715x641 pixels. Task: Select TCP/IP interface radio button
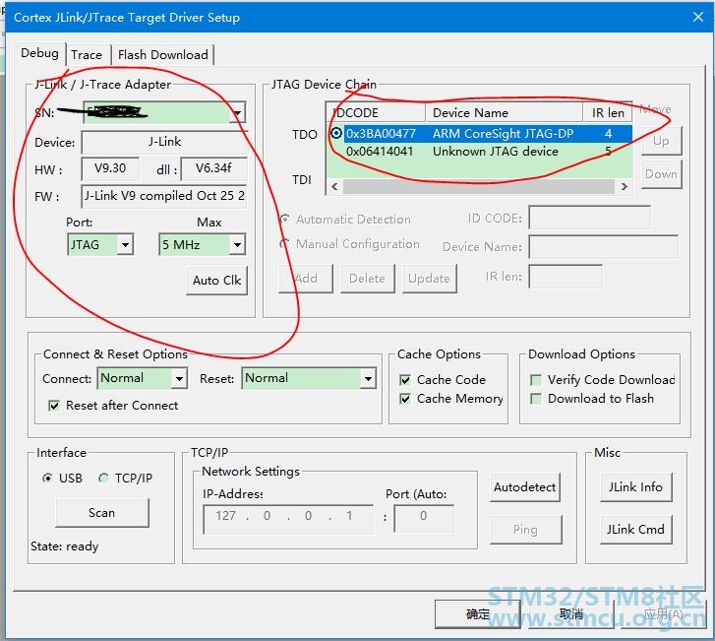tap(103, 478)
